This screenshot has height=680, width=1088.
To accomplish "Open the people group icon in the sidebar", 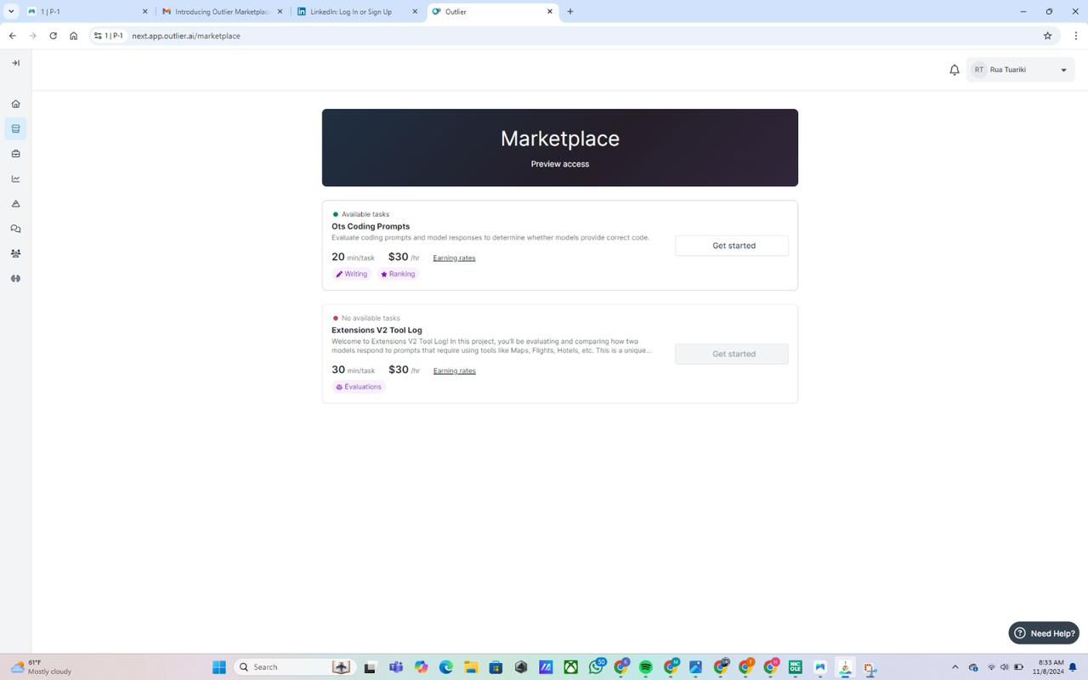I will (x=15, y=253).
